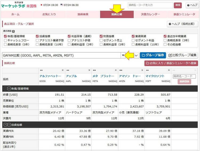Click the gear icon next to 表示項目
The image size is (200, 151).
pos(13,31)
